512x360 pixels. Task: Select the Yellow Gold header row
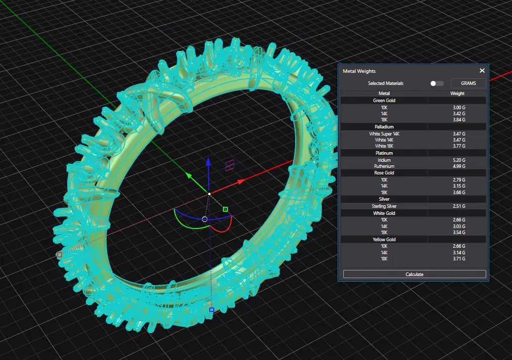(x=413, y=240)
